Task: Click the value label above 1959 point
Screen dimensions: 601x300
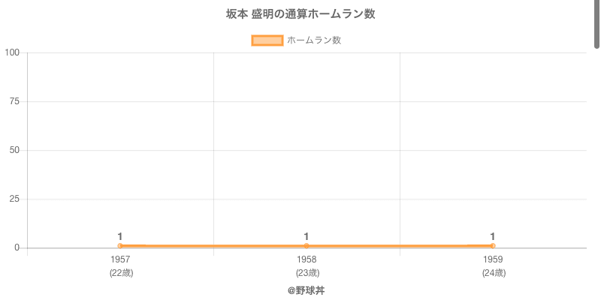Action: 493,236
